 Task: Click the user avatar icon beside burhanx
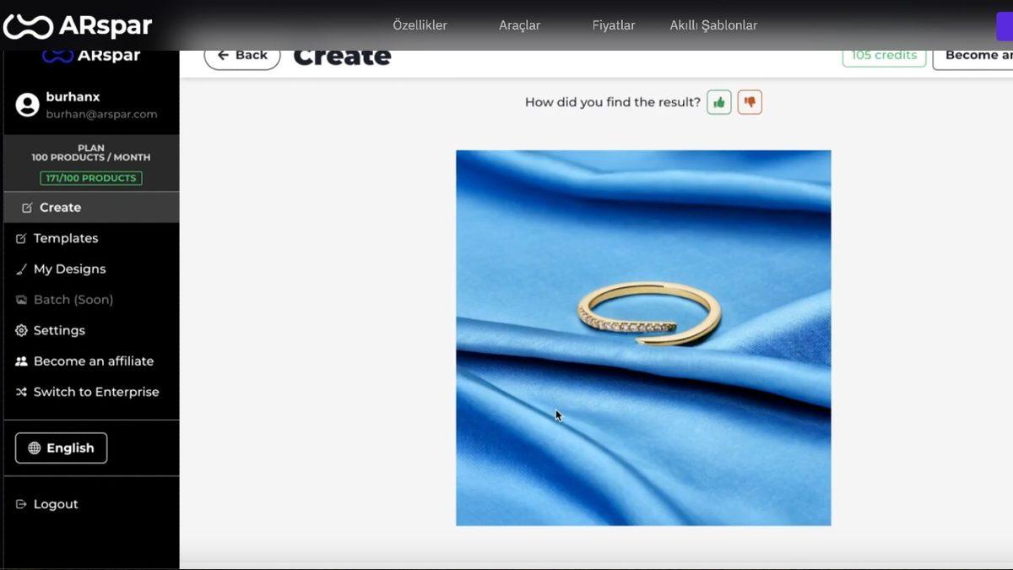28,106
